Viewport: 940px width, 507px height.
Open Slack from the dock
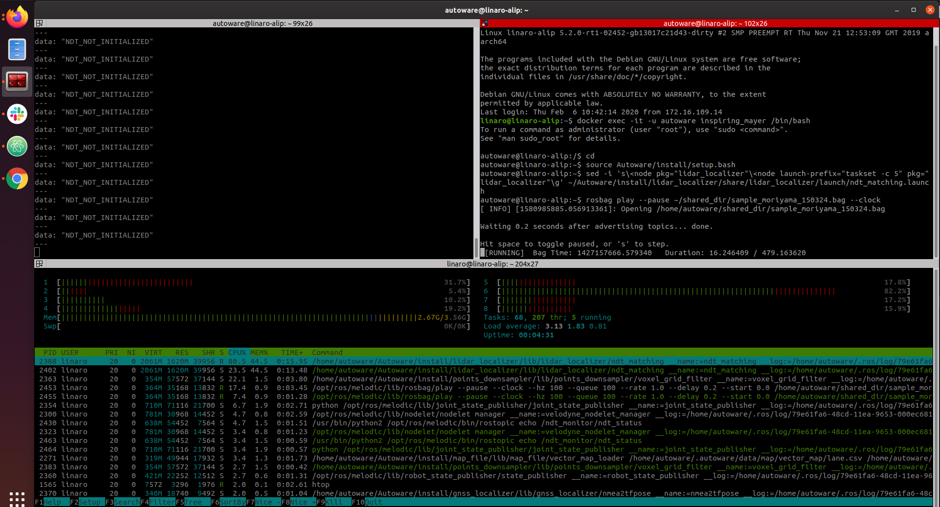[17, 114]
